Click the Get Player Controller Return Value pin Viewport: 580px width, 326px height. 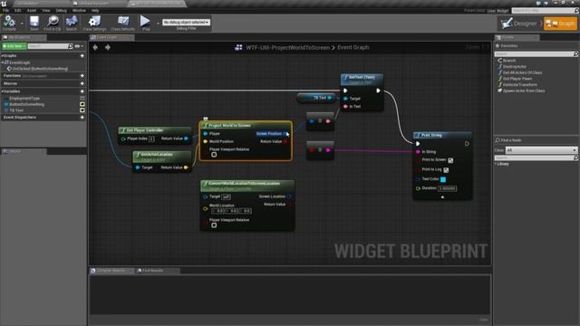click(186, 139)
